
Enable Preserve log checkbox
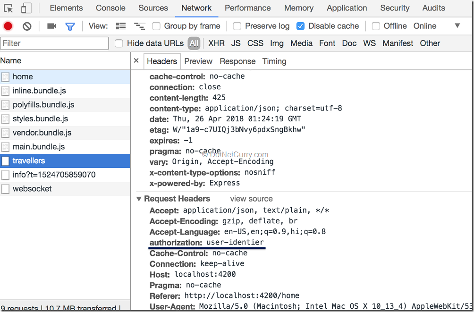coord(237,26)
